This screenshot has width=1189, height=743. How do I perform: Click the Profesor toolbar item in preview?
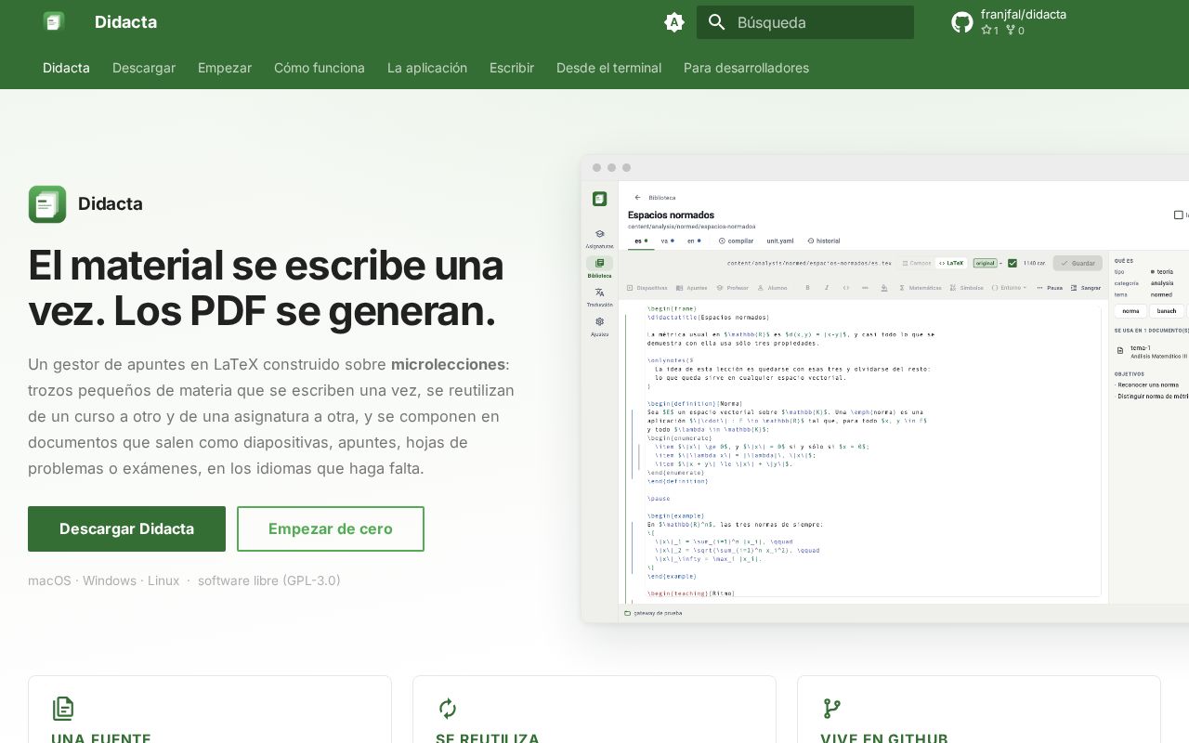click(x=733, y=288)
